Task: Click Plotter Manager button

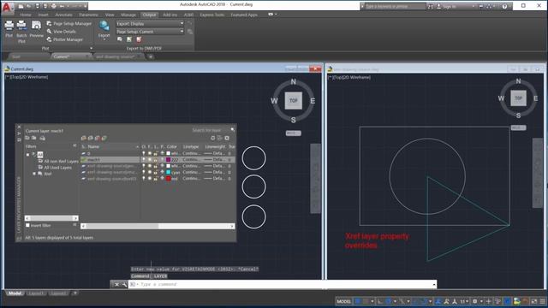Action: tap(65, 39)
